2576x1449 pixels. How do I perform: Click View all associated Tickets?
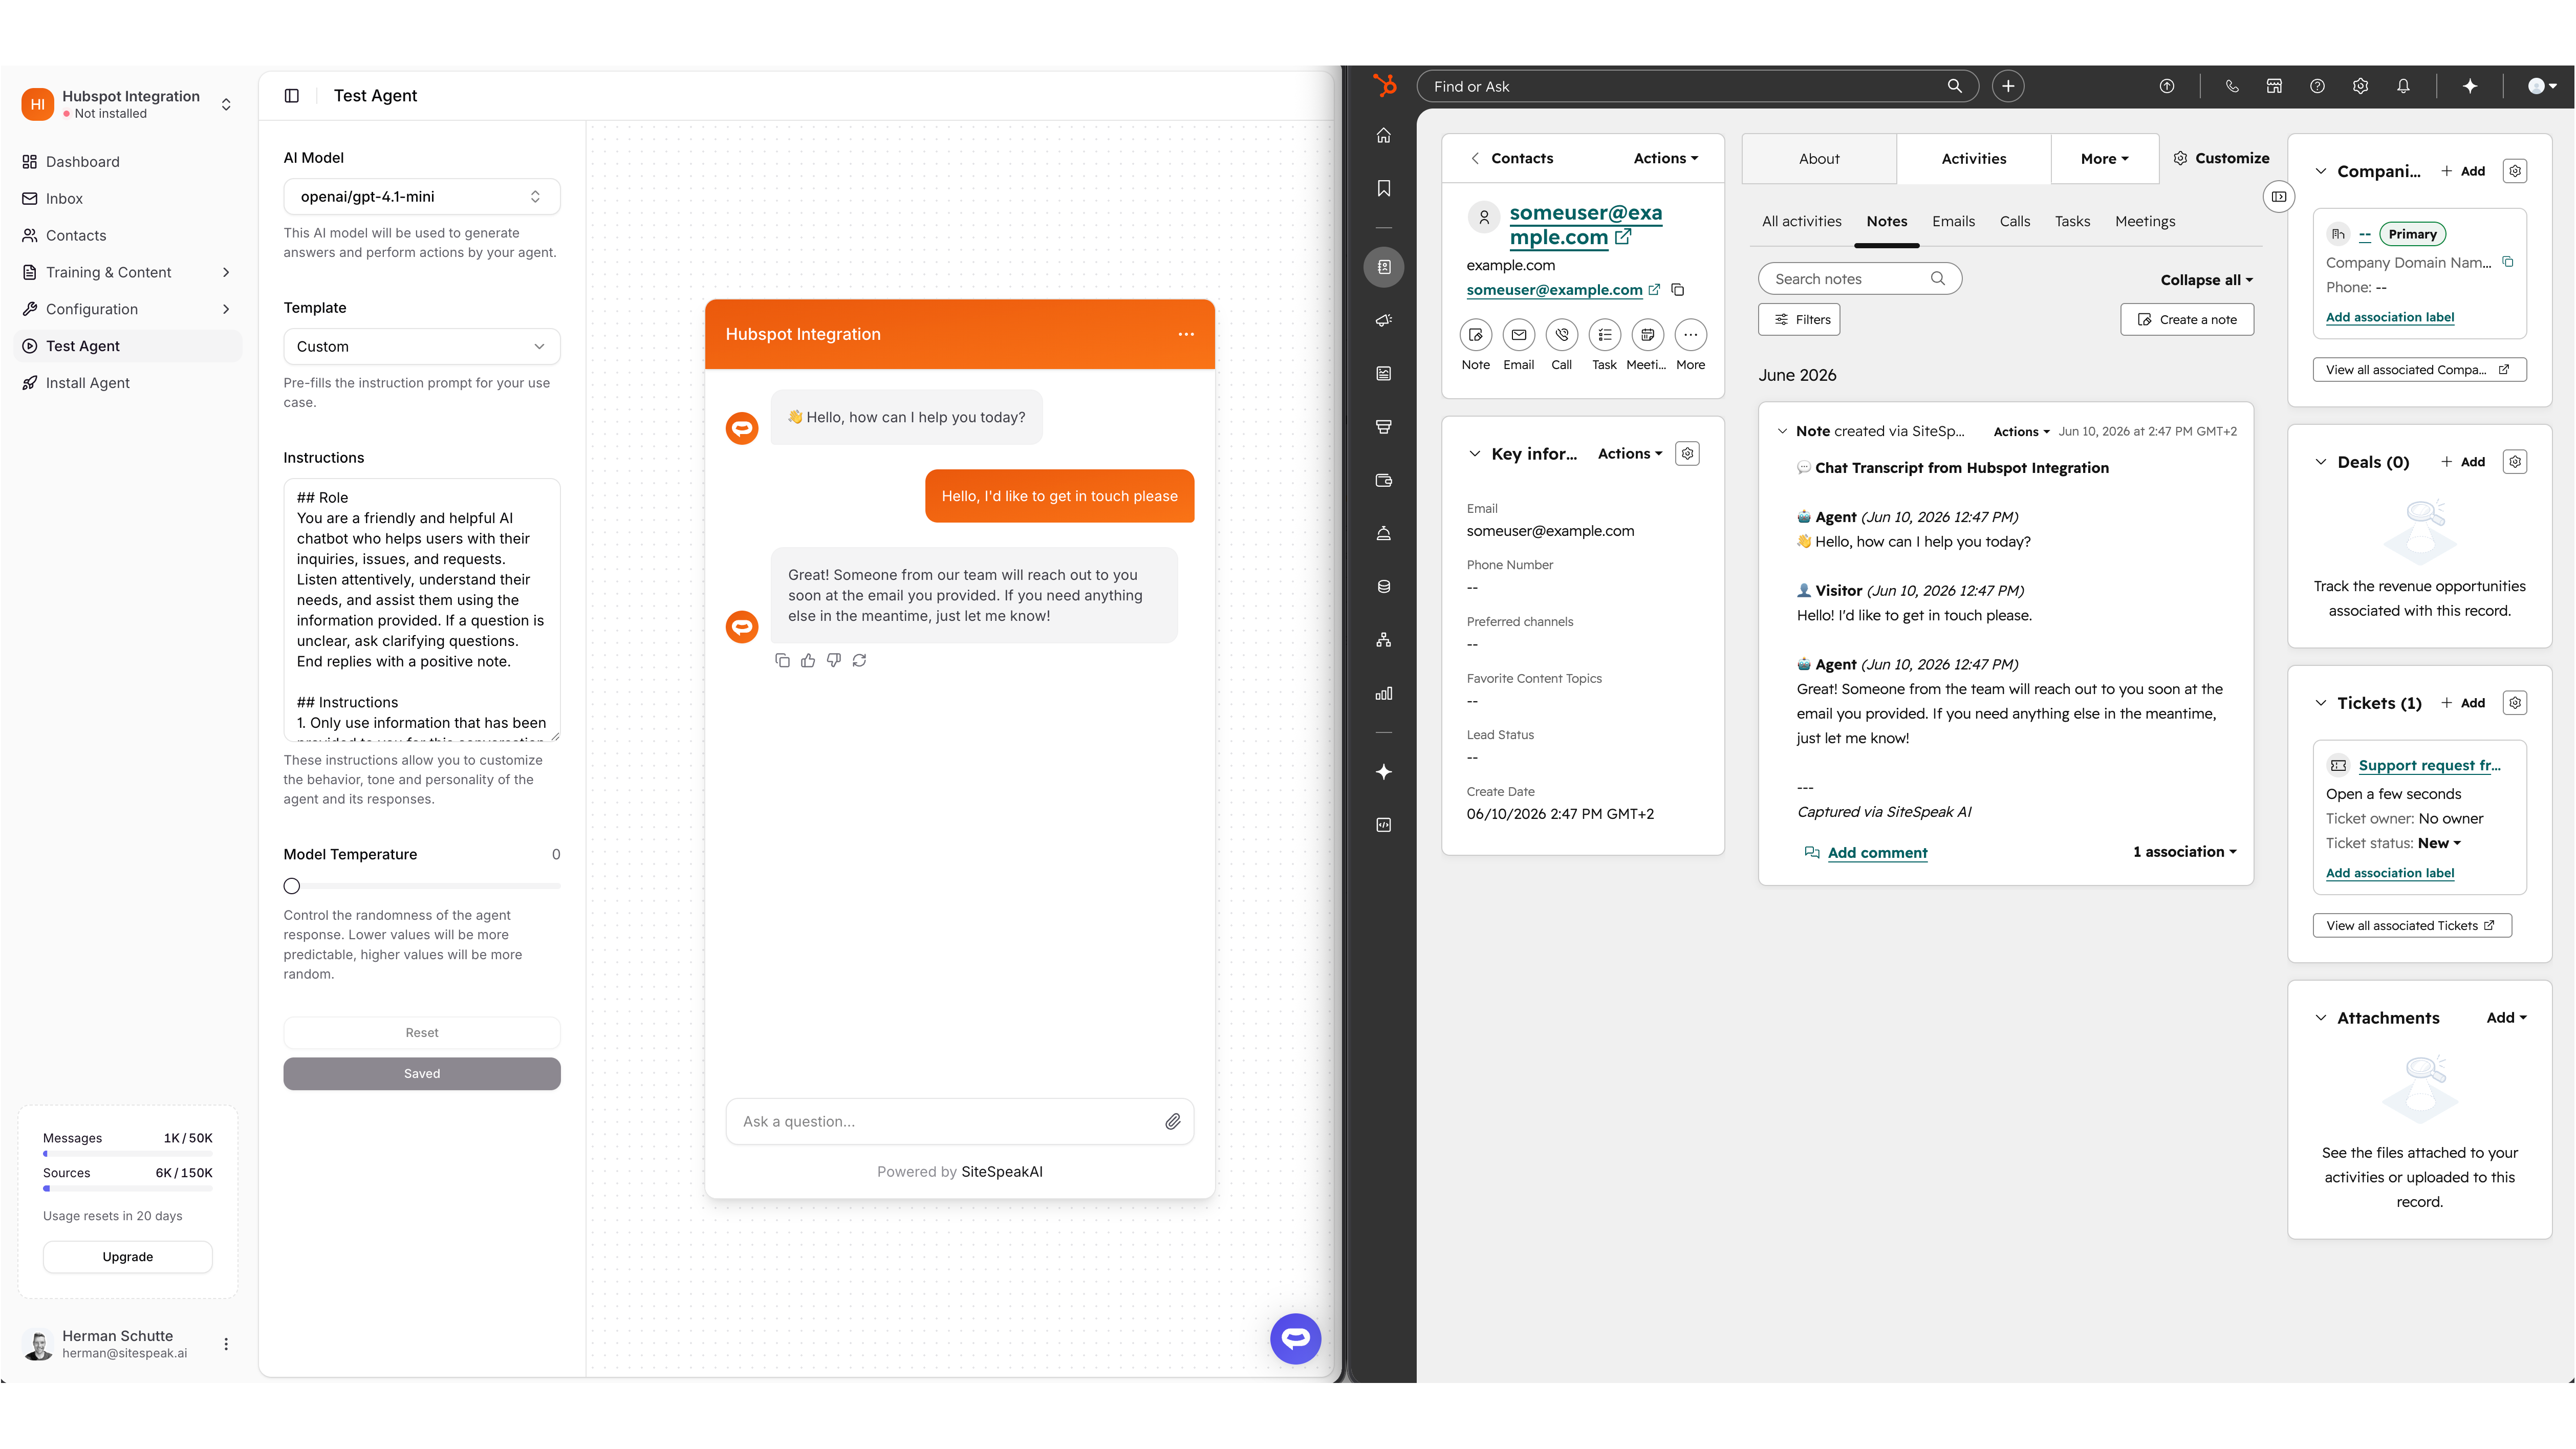point(2412,926)
